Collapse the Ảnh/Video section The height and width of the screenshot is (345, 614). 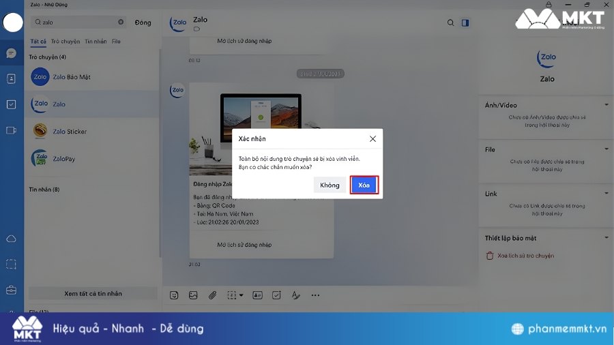[606, 105]
